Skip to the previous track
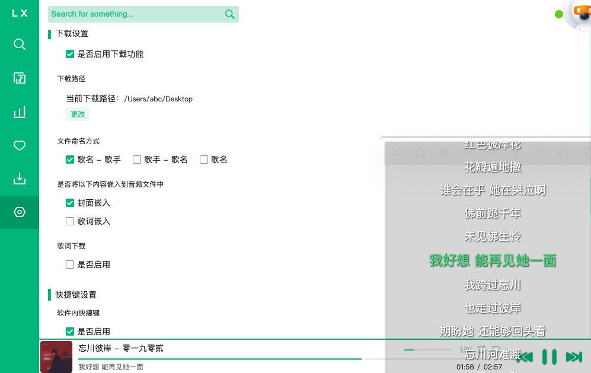 (x=525, y=357)
